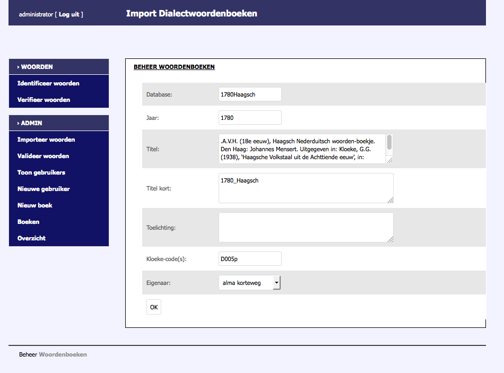Click the Kloeke-code(s) input field
The image size is (504, 373).
pos(250,259)
